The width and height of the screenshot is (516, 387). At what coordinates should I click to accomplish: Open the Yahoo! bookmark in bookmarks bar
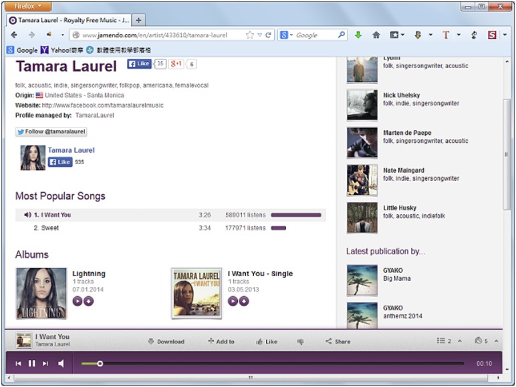pos(62,50)
